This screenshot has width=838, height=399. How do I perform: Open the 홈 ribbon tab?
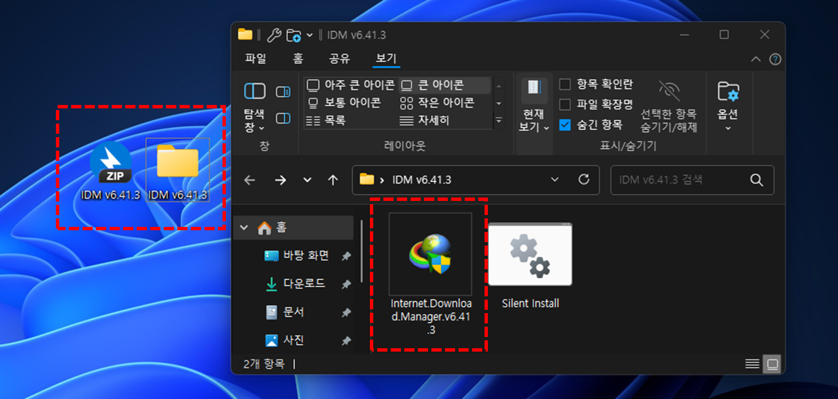pos(298,59)
